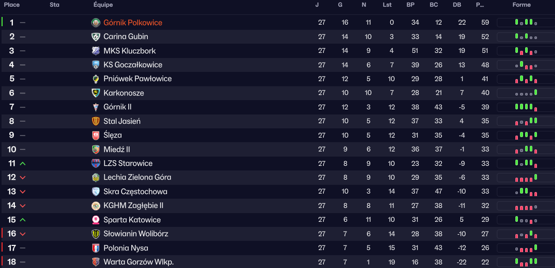Viewport: 555px width, 268px height.
Task: Click the Carina Gubin club badge
Action: 96,36
